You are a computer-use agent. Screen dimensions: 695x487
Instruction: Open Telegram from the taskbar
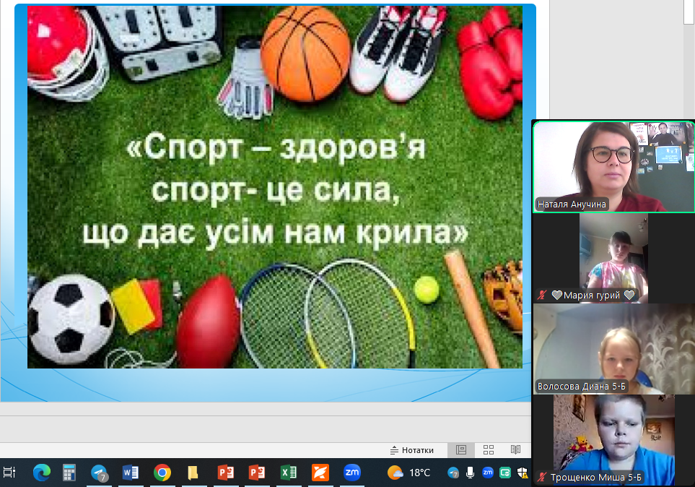99,473
